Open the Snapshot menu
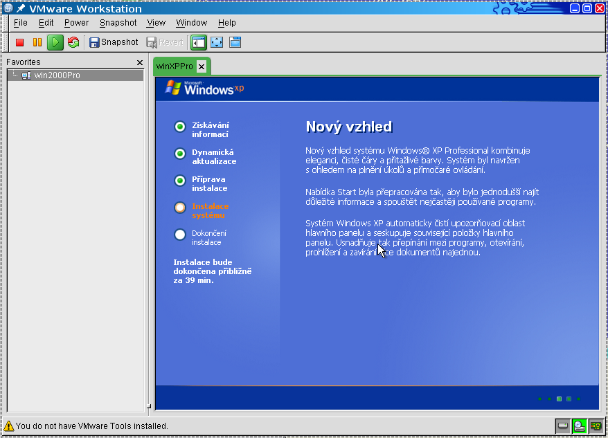The width and height of the screenshot is (608, 438). [118, 23]
